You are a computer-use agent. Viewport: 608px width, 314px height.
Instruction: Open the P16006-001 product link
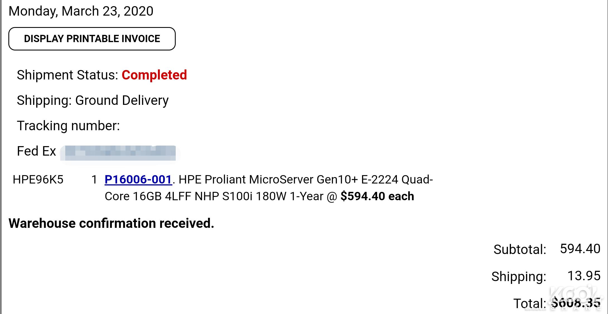[138, 180]
